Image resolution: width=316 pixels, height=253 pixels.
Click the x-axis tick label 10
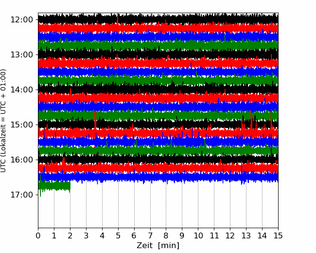(x=198, y=235)
